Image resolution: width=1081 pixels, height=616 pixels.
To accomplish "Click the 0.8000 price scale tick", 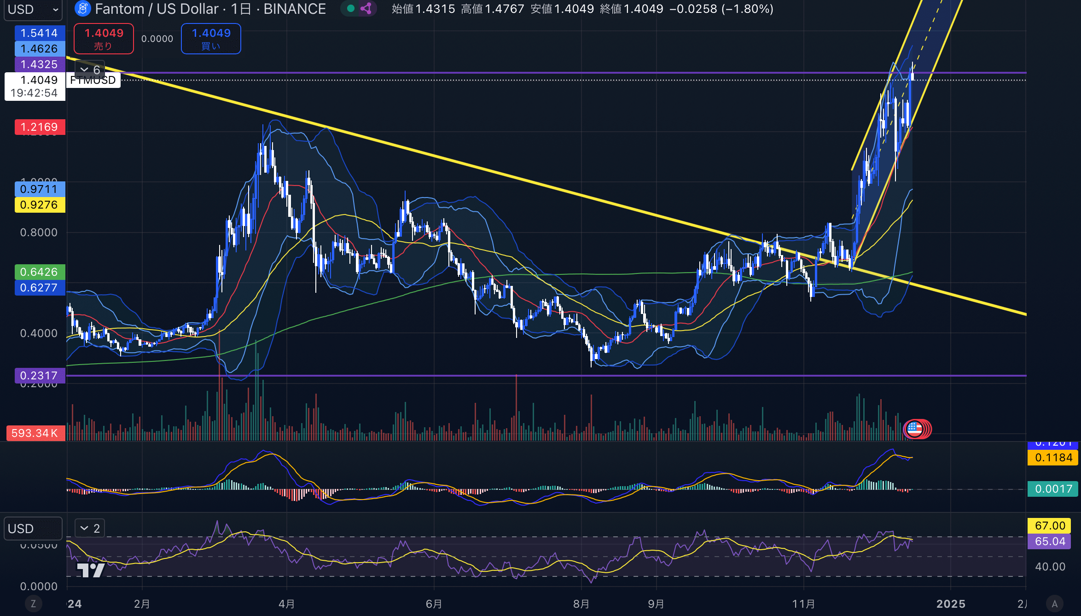I will click(39, 232).
